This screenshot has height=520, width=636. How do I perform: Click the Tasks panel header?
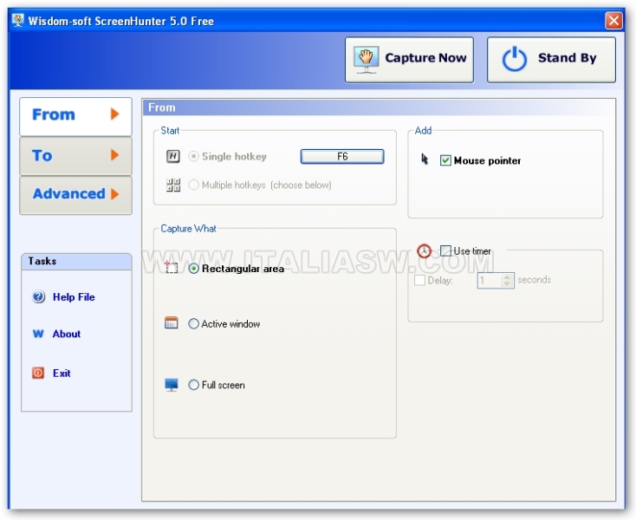[76, 262]
